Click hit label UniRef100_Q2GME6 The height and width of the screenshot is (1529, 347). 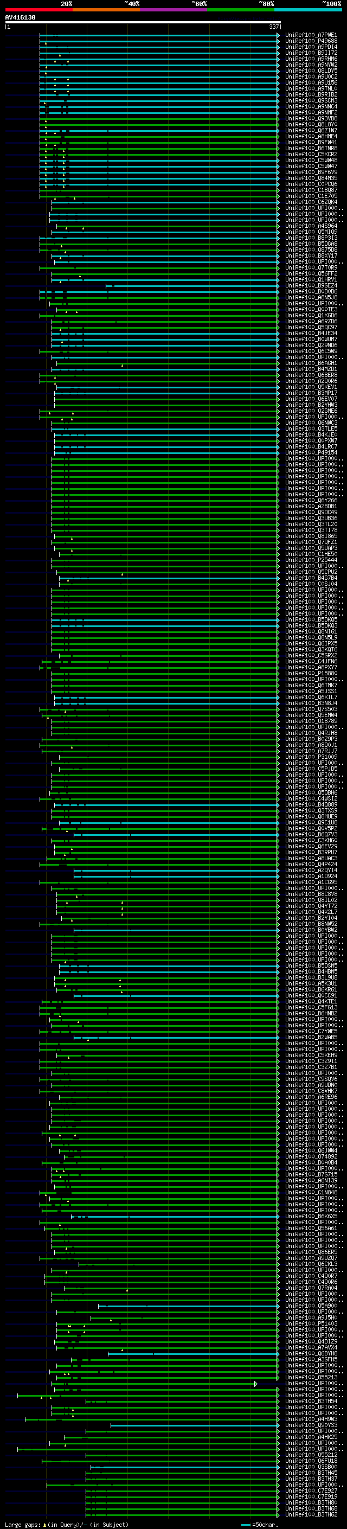pos(311,411)
